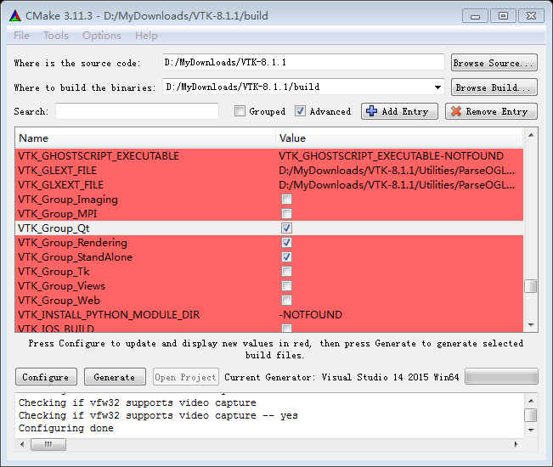Click Browse Source button

pos(494,63)
